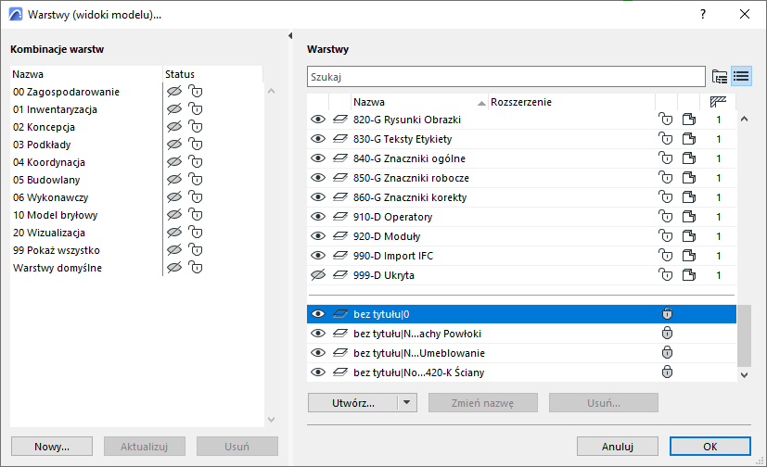Click the Utwórz... button
Screen dimensions: 767x467
(x=353, y=403)
